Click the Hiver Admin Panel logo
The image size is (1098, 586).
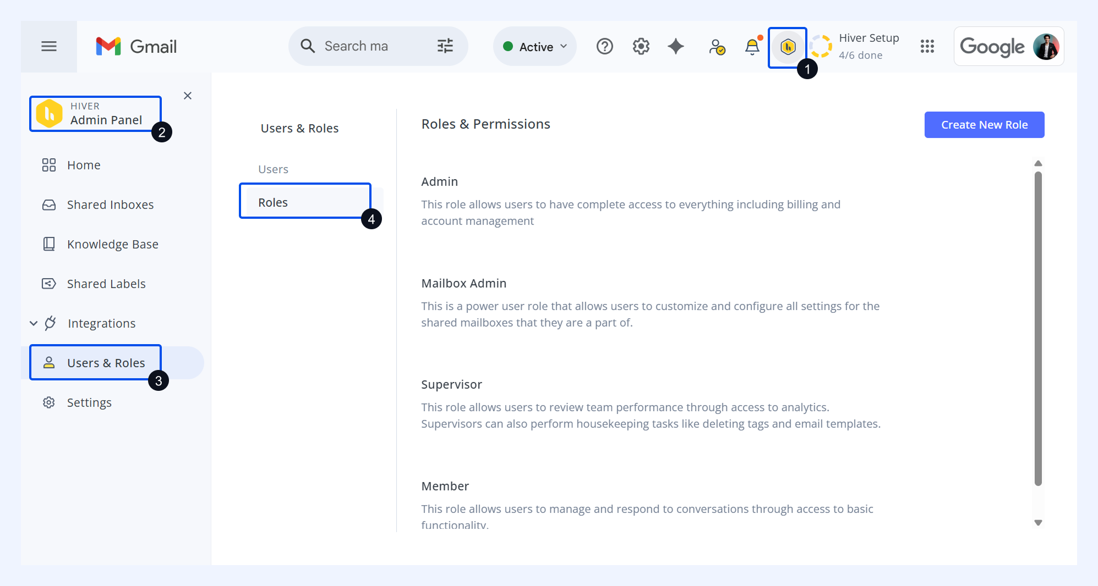pos(50,114)
